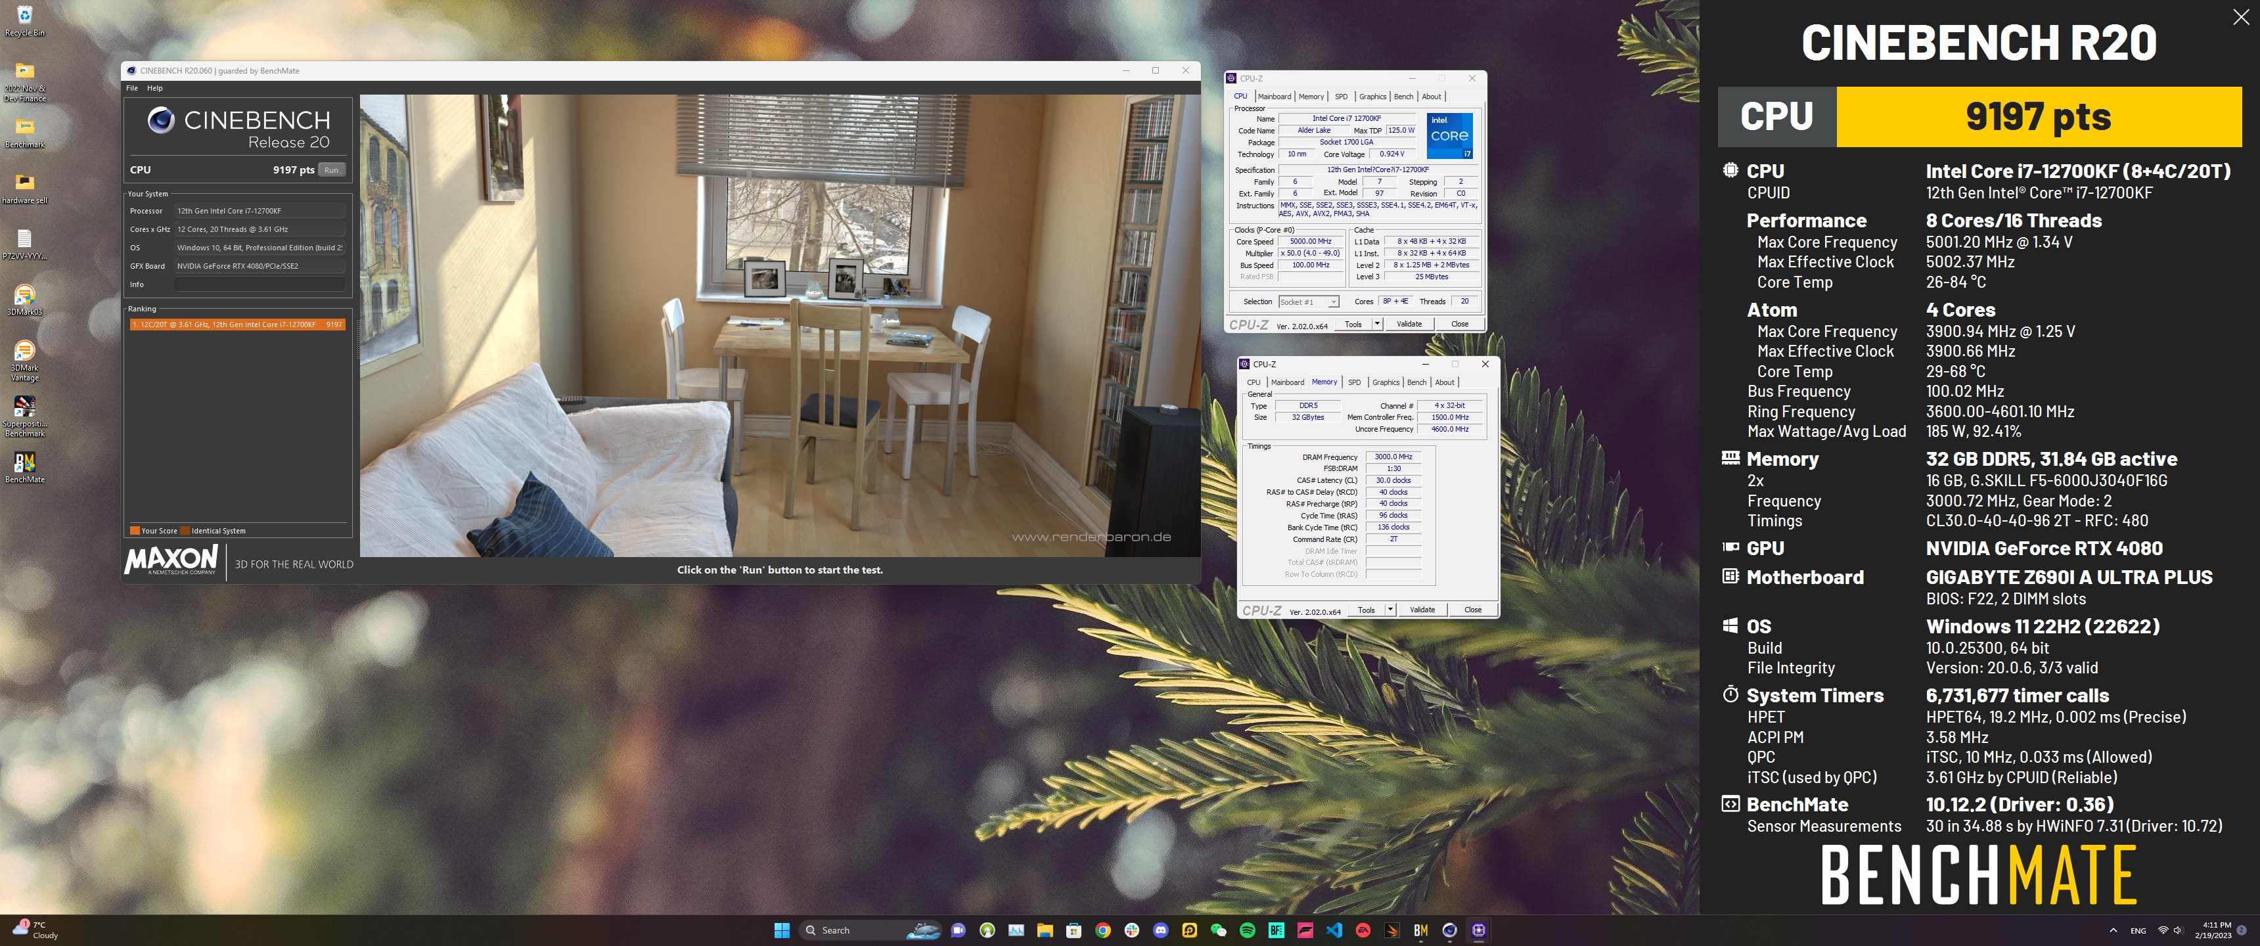Open the notification badge showing 2
The width and height of the screenshot is (2260, 946).
pyautogui.click(x=2242, y=930)
